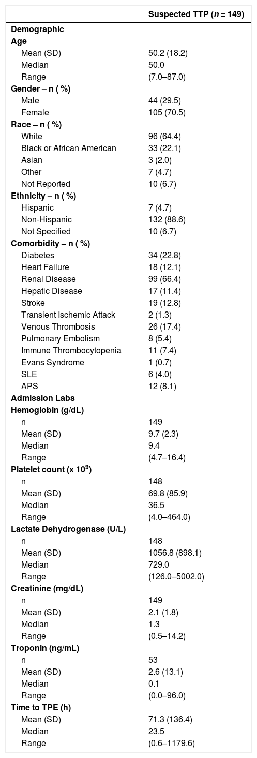Viewport: 257px width, 758px height.
Task: Select the Female row label
Action: pyautogui.click(x=34, y=113)
